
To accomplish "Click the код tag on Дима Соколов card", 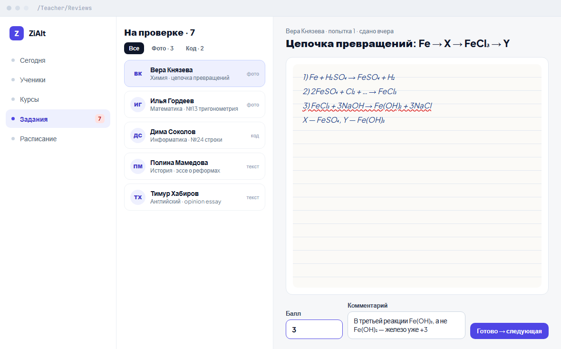I will (x=255, y=136).
